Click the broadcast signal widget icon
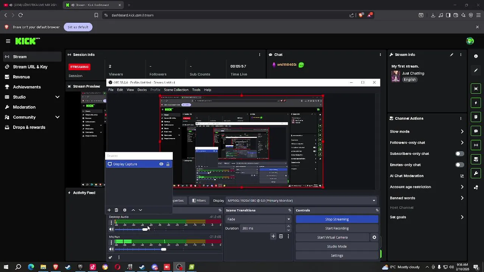 pos(476,145)
